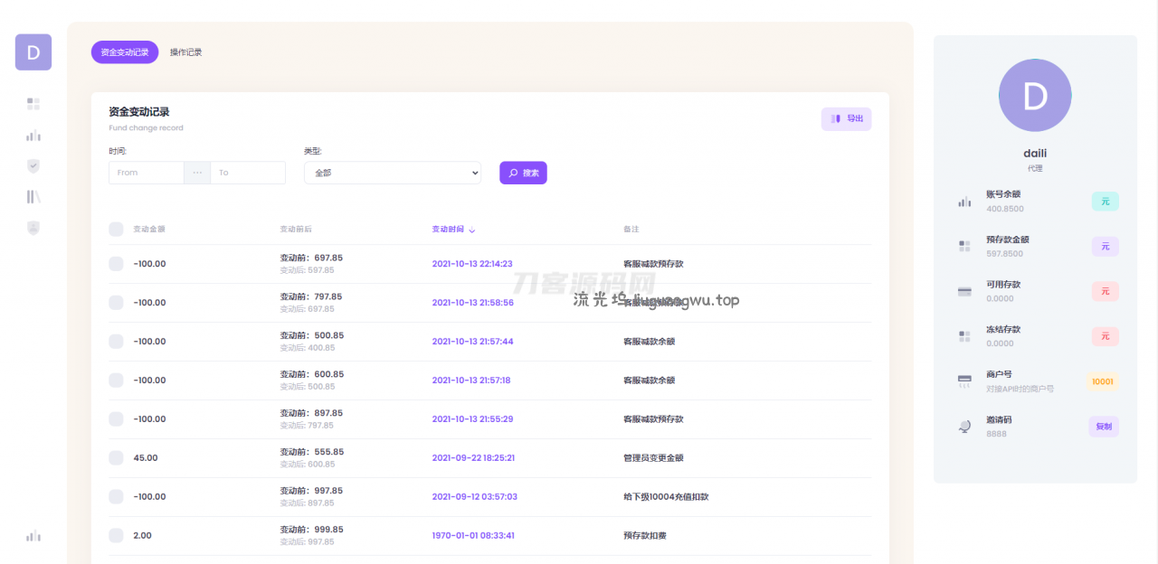Click the bar chart icon at sidebar bottom
1158x564 pixels.
point(33,536)
